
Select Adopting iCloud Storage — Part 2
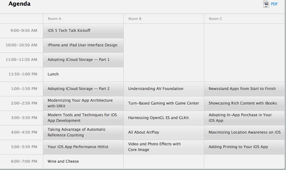83,89
